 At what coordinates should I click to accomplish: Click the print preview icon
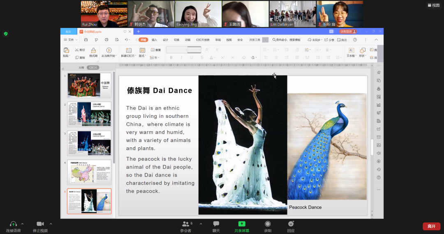click(x=117, y=40)
